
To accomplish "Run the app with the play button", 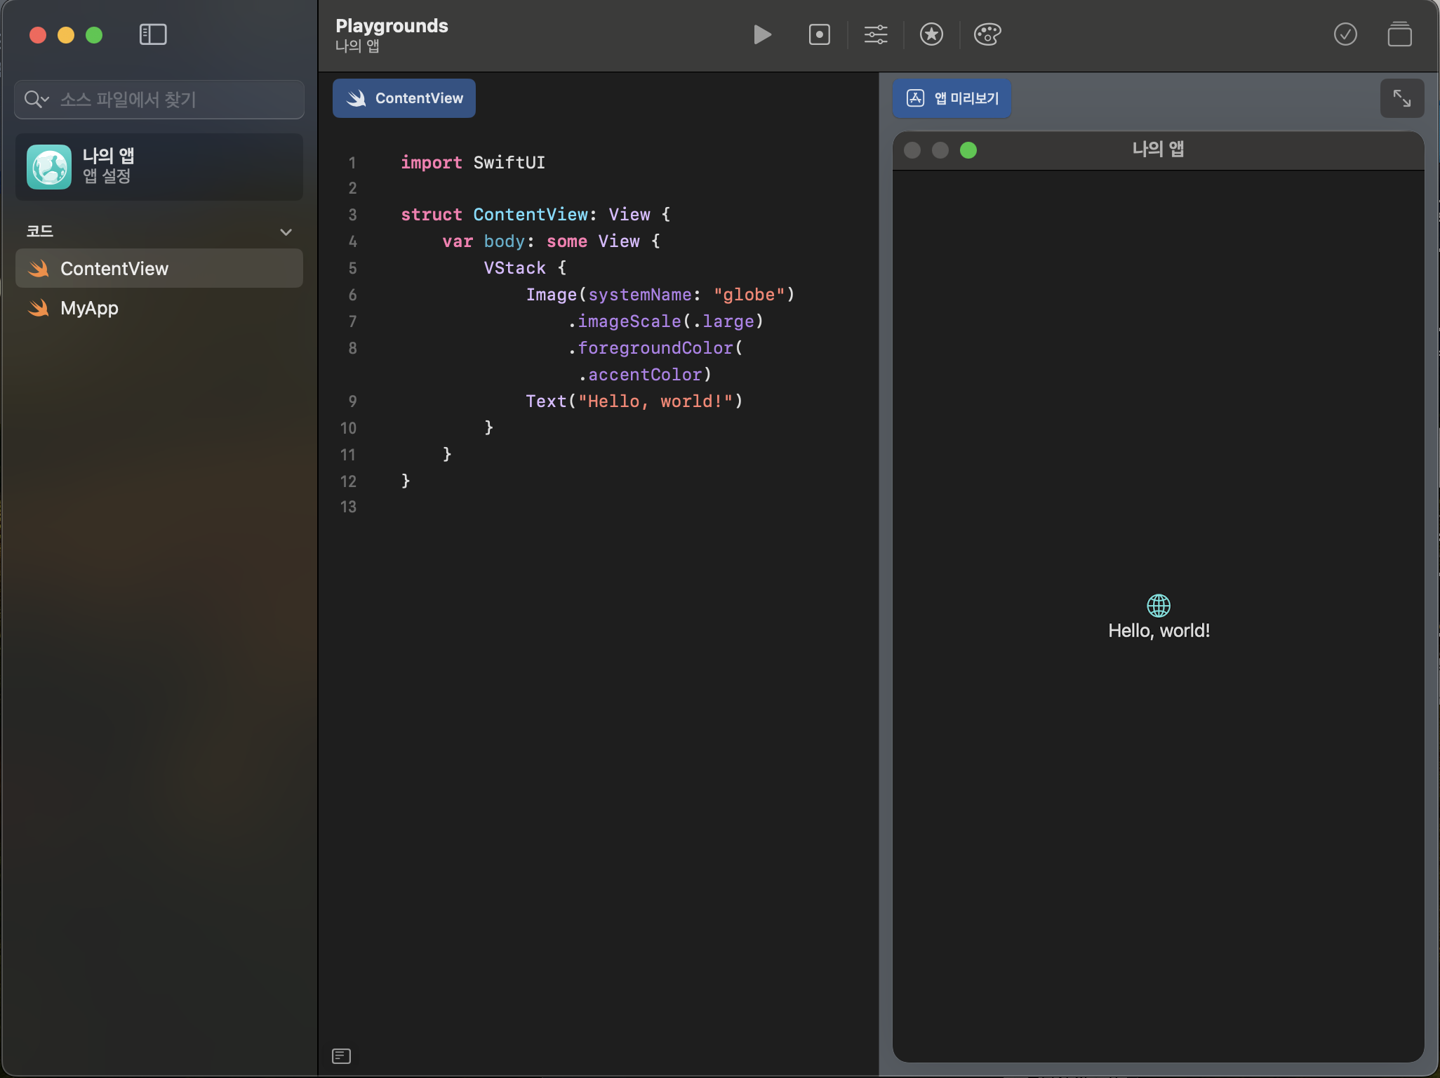I will coord(762,34).
